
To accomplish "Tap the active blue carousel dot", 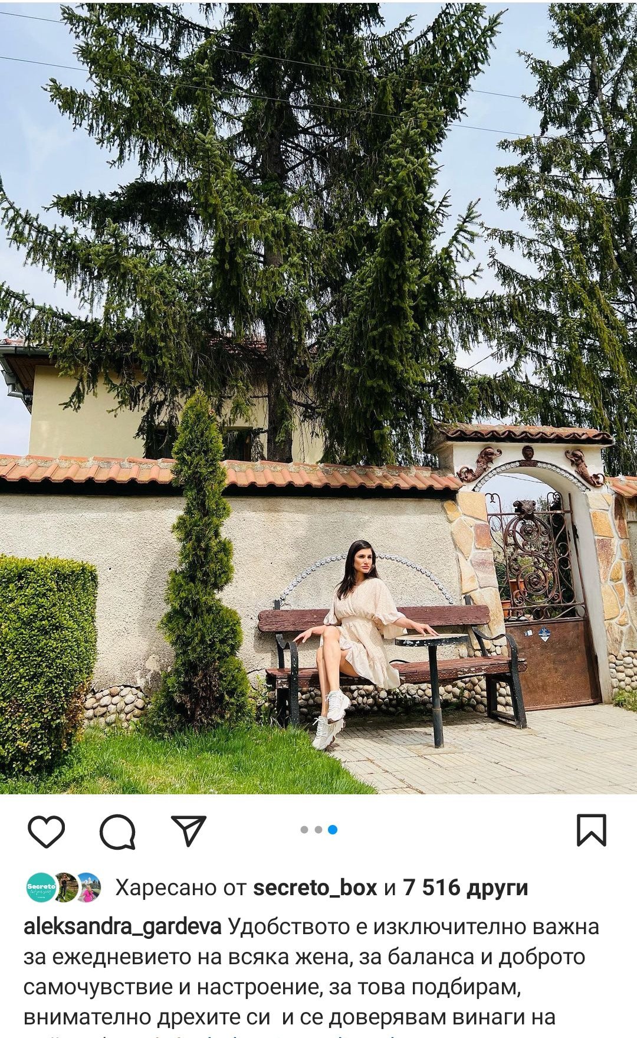I will [333, 830].
